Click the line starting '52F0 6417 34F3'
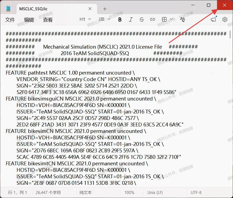Image resolution: width=233 pixels, height=198 pixels. pyautogui.click(x=96, y=92)
